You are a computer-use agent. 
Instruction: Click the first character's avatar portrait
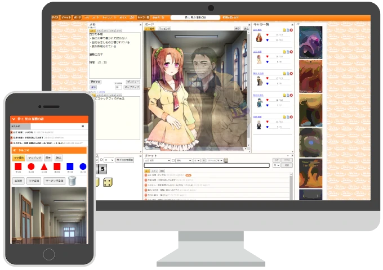tap(259, 38)
